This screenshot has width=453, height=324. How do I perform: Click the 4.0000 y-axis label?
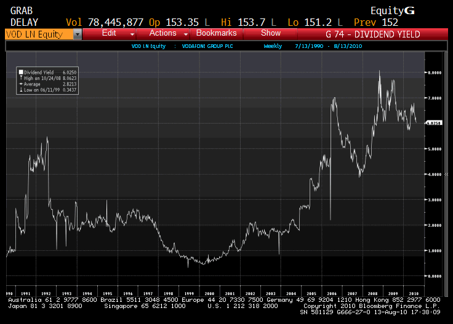[435, 174]
